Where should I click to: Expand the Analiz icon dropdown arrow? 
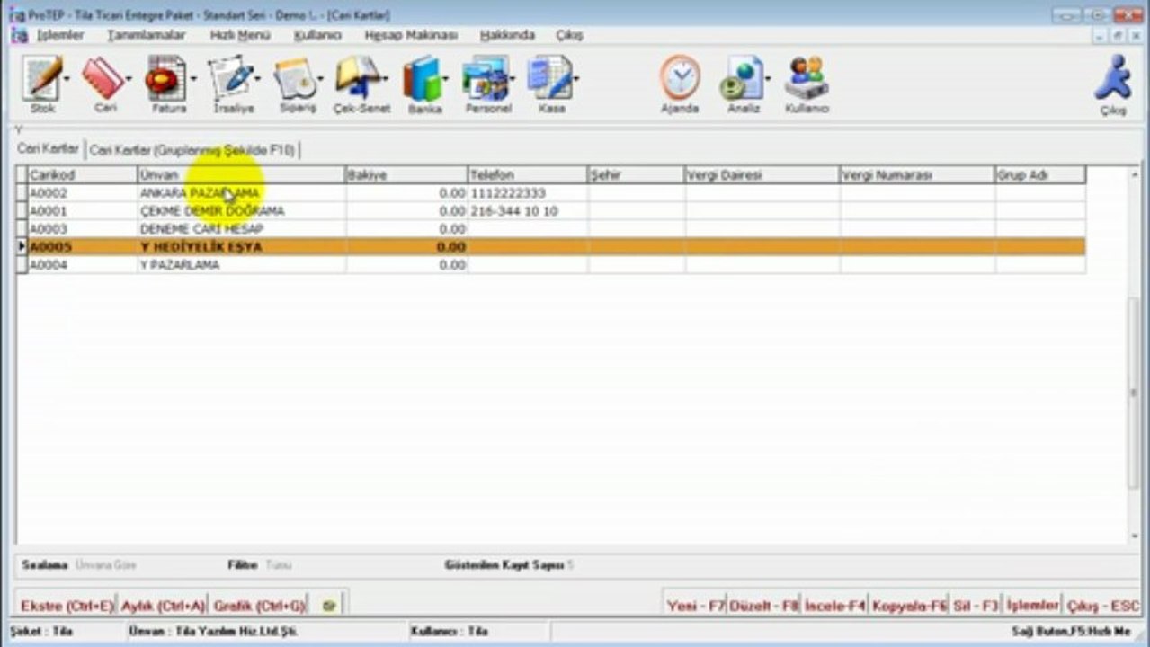(x=769, y=80)
